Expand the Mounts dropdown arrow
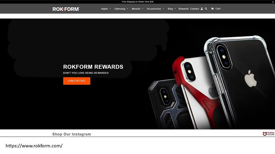This screenshot has height=154, width=275. (x=143, y=9)
